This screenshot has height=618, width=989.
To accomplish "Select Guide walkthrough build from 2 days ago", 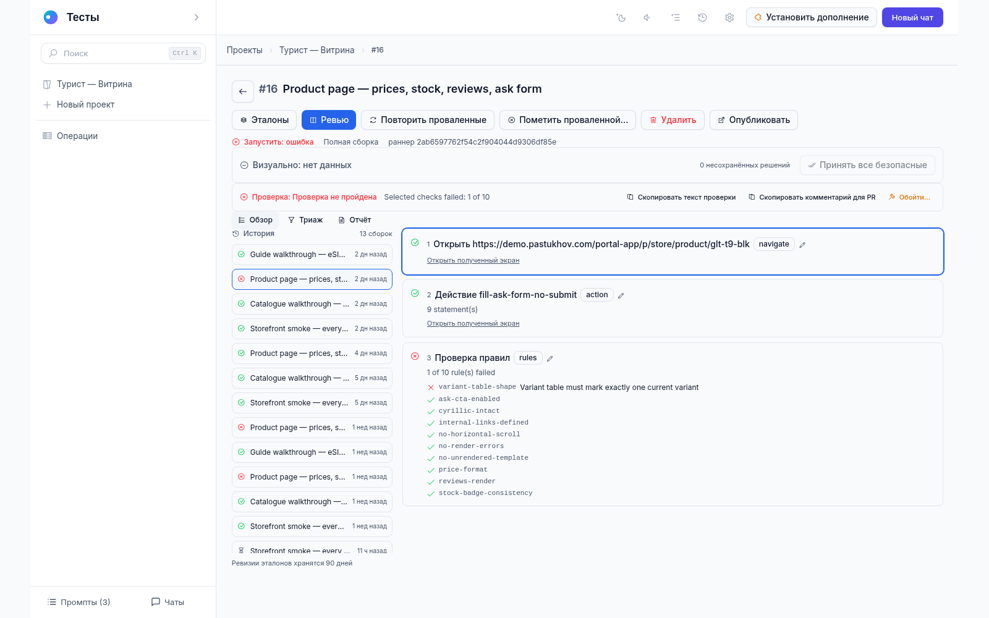I will 312,255.
